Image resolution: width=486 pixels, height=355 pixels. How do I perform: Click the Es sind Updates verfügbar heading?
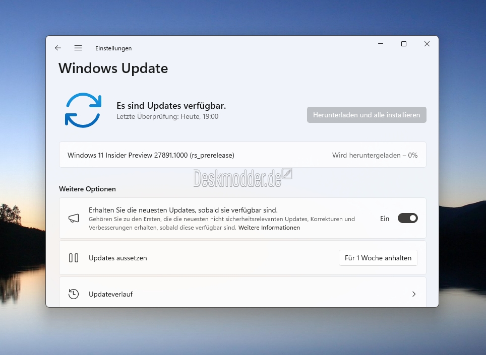[x=171, y=106]
